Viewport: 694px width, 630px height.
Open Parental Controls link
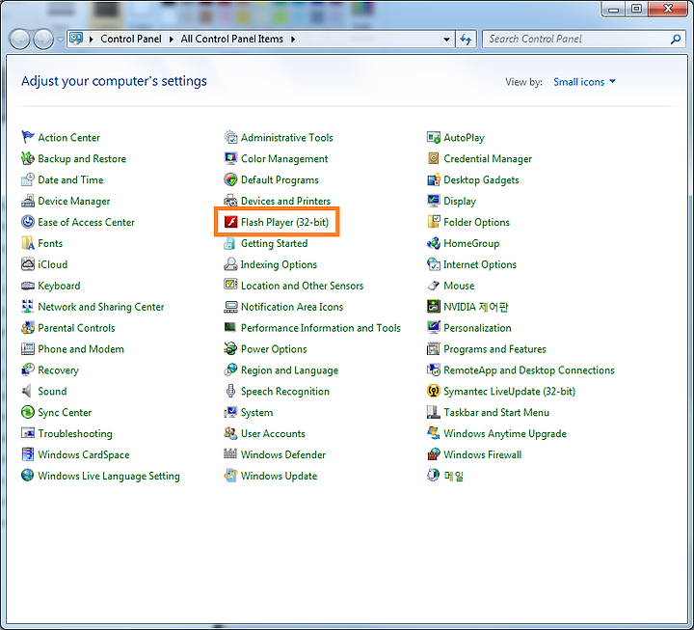click(x=76, y=328)
